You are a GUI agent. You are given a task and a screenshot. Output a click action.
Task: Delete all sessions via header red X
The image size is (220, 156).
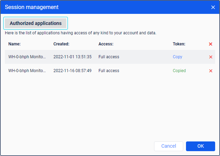[x=211, y=44]
